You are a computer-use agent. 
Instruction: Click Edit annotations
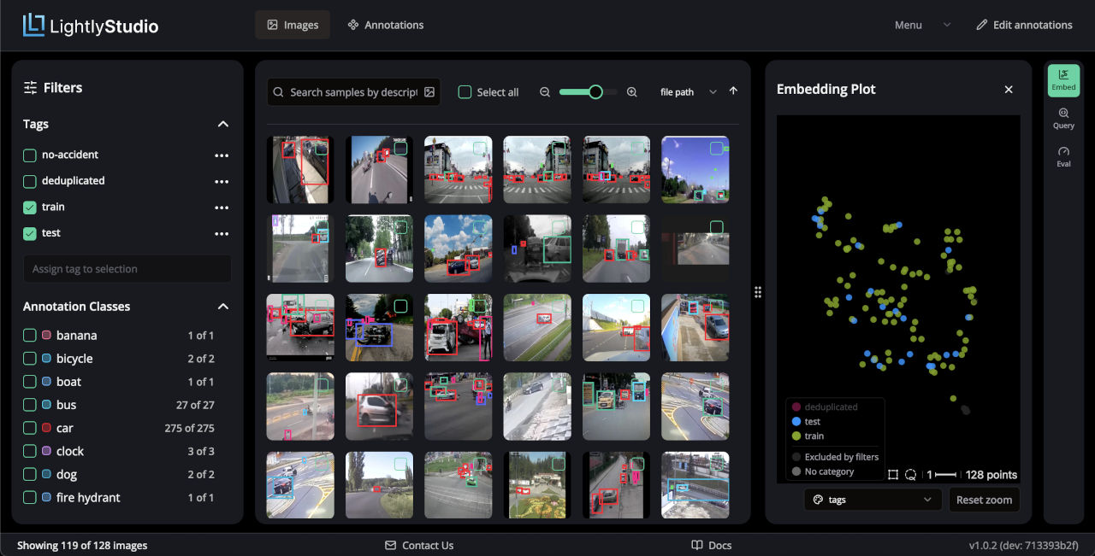coord(1024,25)
